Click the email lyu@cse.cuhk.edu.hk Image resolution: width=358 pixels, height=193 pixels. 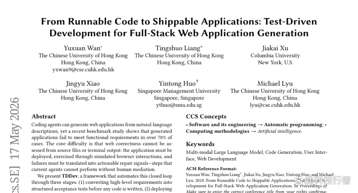pyautogui.click(x=275, y=105)
